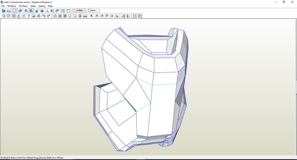Click the second align icon after the printer
297x160 pixels.
pos(97,16)
